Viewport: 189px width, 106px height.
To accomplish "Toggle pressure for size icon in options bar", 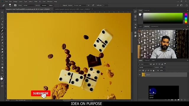I will (x=93, y=5).
